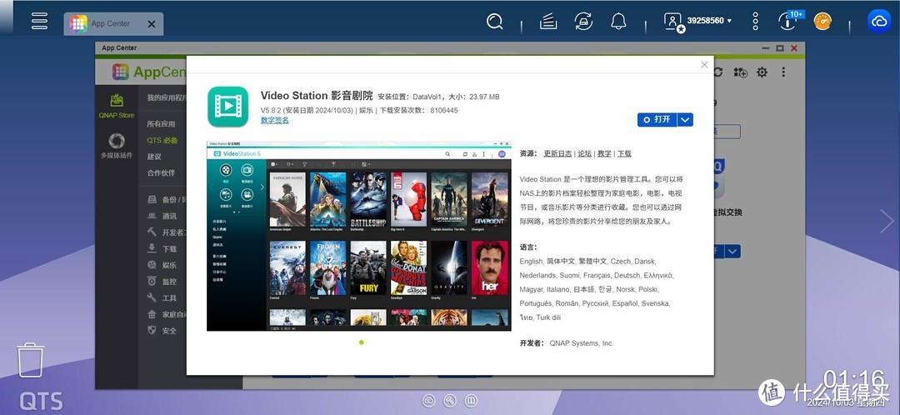
Task: Open the external devices icon
Action: click(x=583, y=22)
